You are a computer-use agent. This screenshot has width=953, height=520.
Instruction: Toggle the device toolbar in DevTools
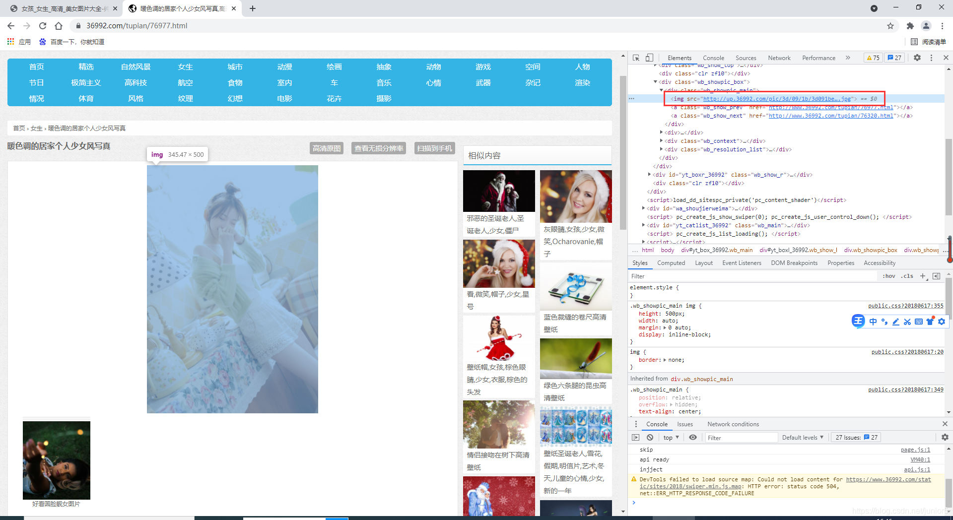[649, 58]
